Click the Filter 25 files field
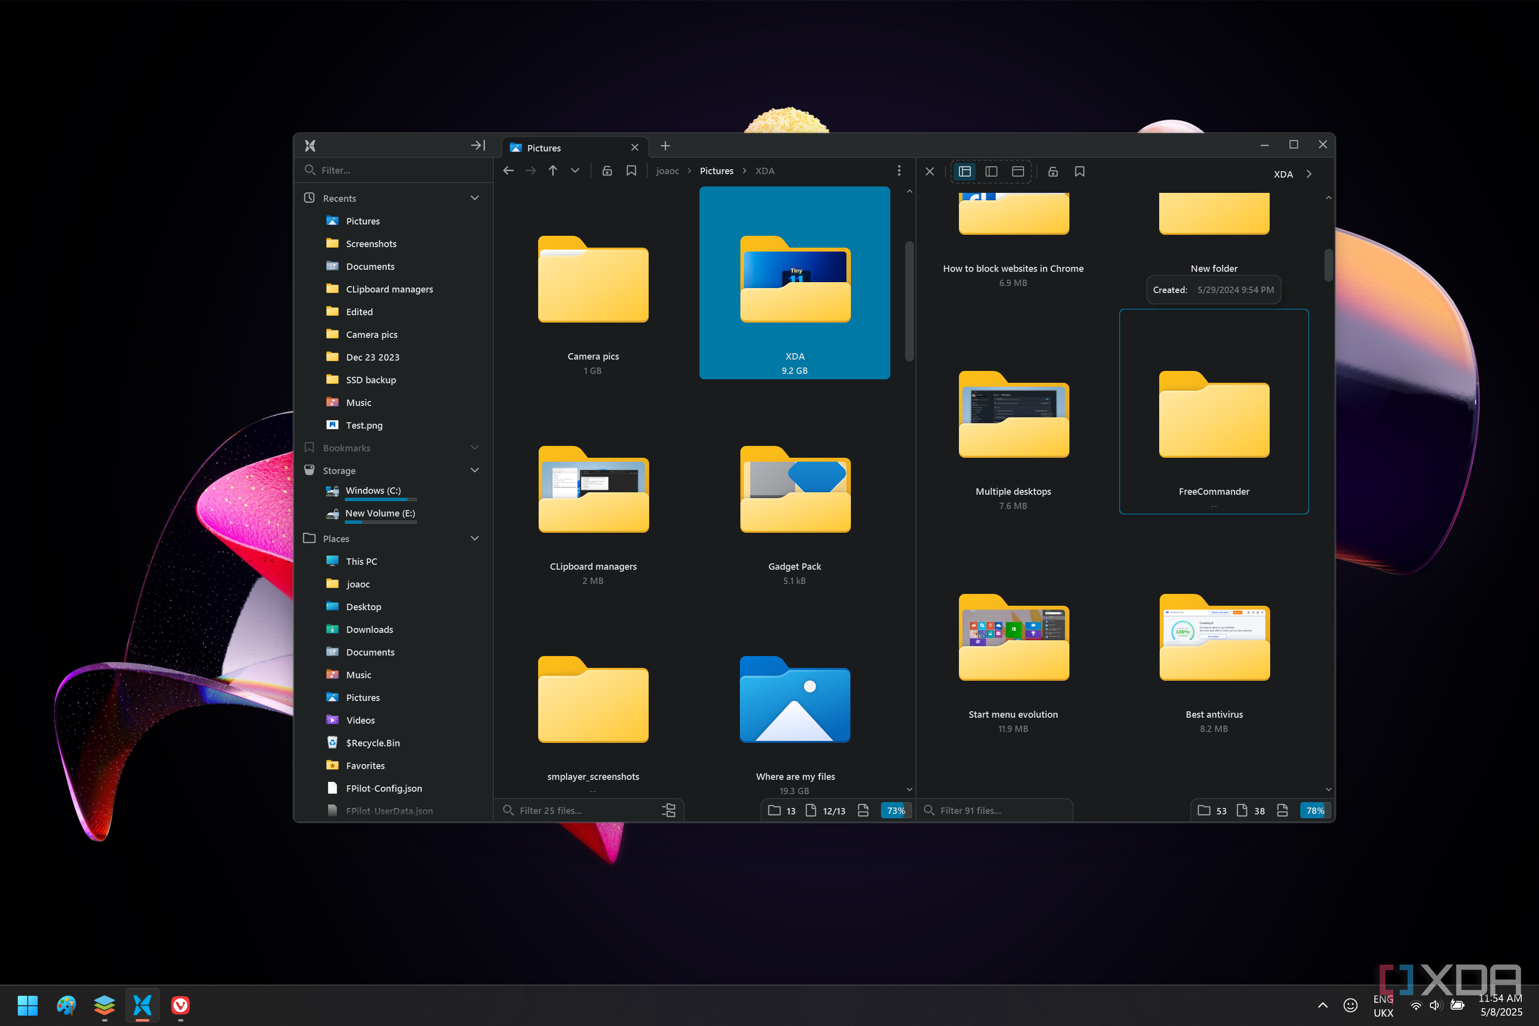This screenshot has height=1026, width=1539. [583, 811]
